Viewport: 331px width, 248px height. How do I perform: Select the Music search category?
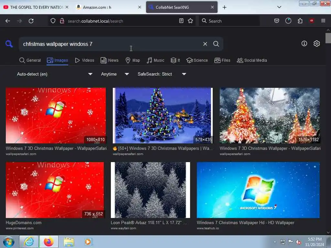[x=155, y=60]
